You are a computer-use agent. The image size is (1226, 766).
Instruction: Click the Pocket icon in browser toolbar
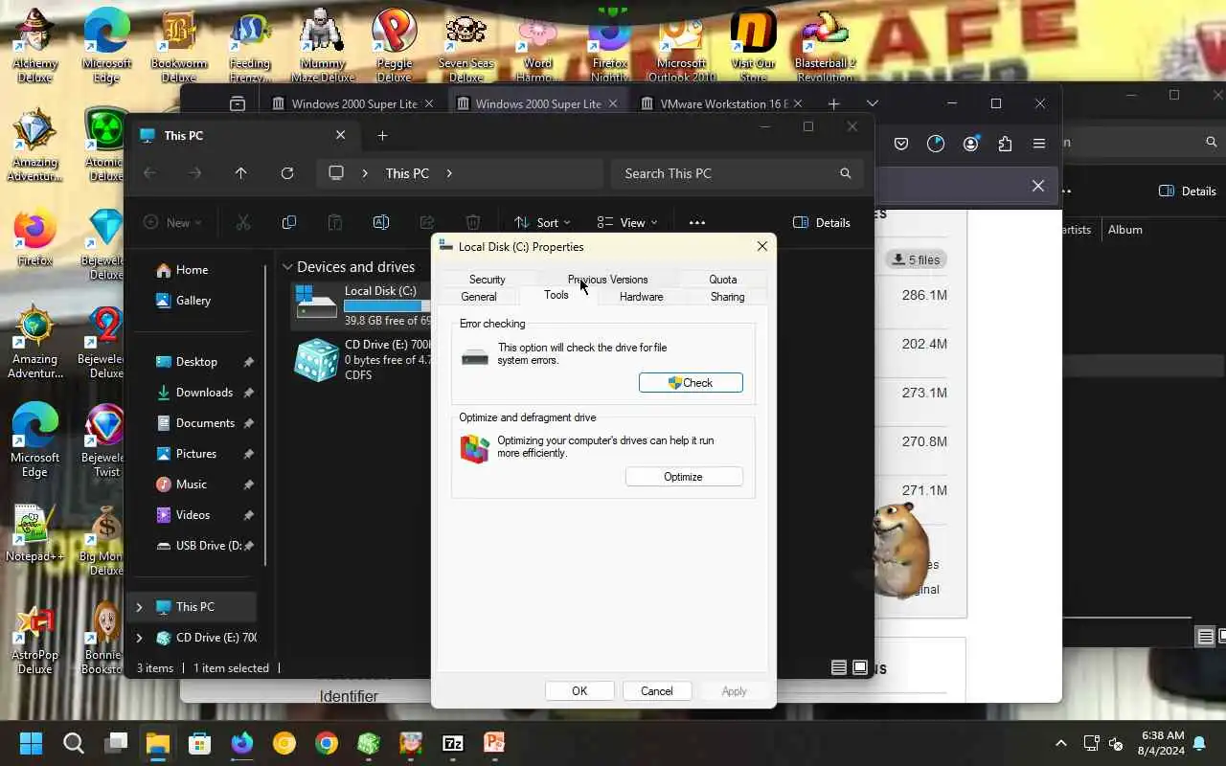901,144
